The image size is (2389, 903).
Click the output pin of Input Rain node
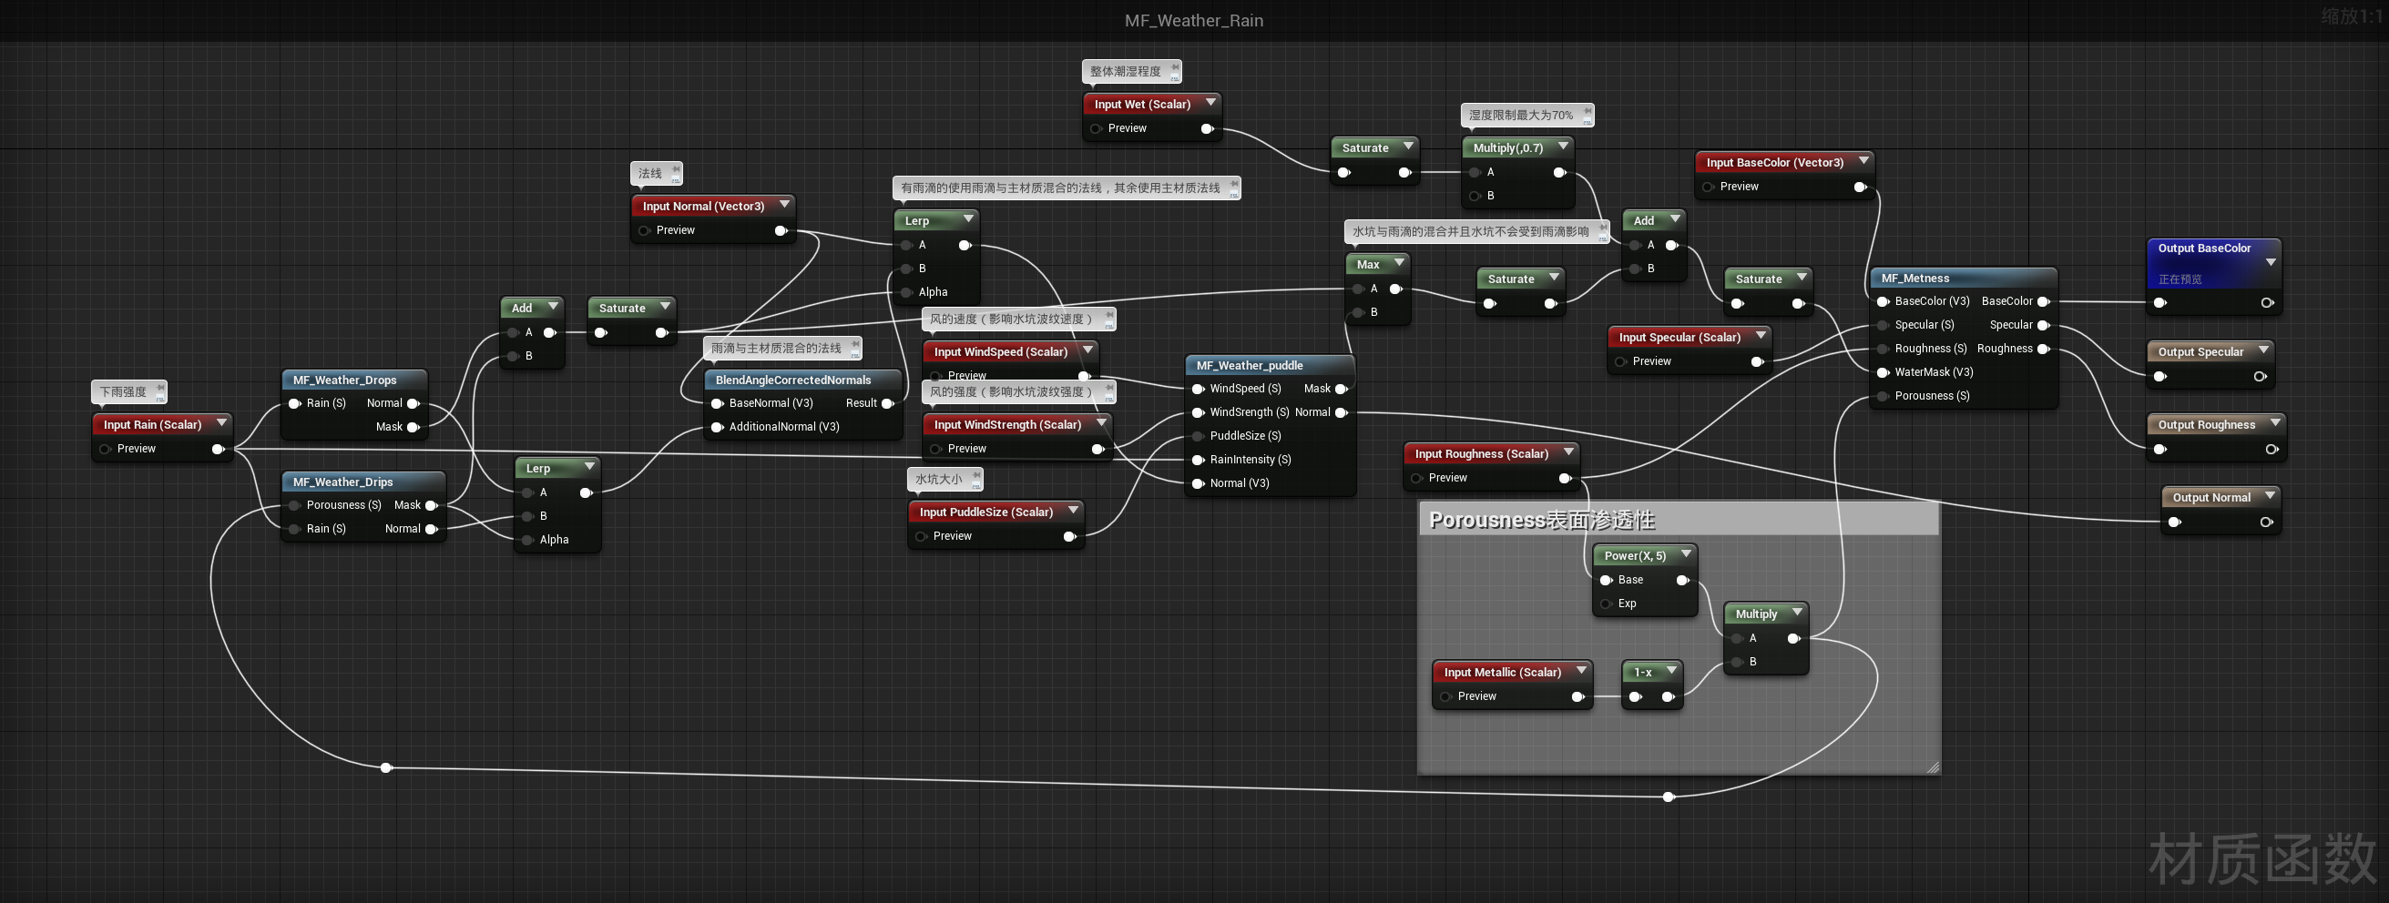(x=218, y=450)
